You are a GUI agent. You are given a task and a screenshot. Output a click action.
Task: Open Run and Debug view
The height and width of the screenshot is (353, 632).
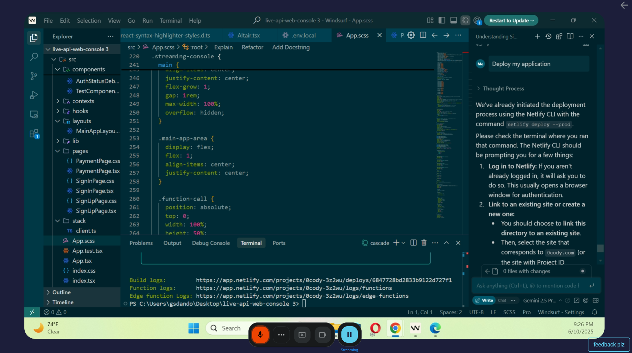coord(34,95)
